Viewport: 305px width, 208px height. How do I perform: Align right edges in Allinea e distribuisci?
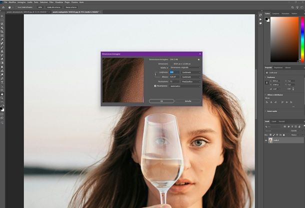click(x=275, y=102)
